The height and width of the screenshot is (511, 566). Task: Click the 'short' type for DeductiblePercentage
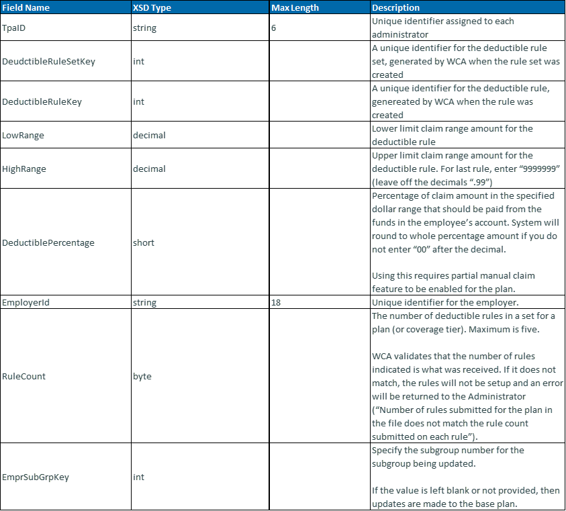[143, 243]
